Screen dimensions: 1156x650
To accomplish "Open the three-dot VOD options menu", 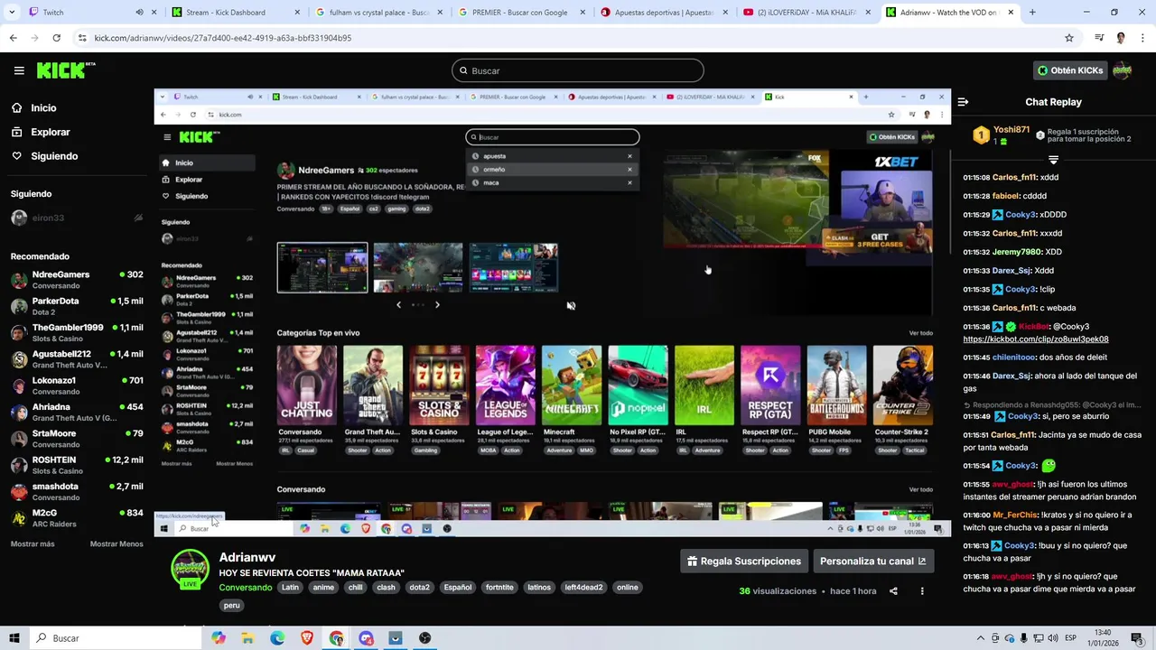I will (x=922, y=591).
